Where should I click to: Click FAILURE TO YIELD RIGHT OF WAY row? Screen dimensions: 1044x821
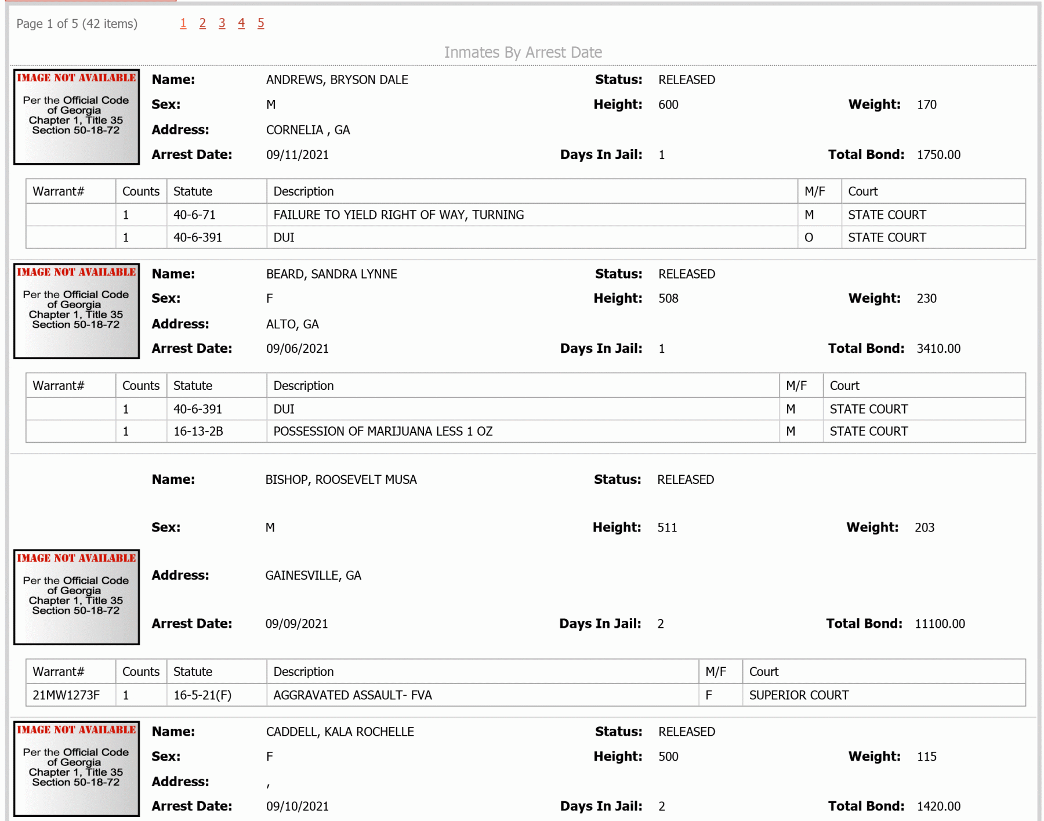525,215
